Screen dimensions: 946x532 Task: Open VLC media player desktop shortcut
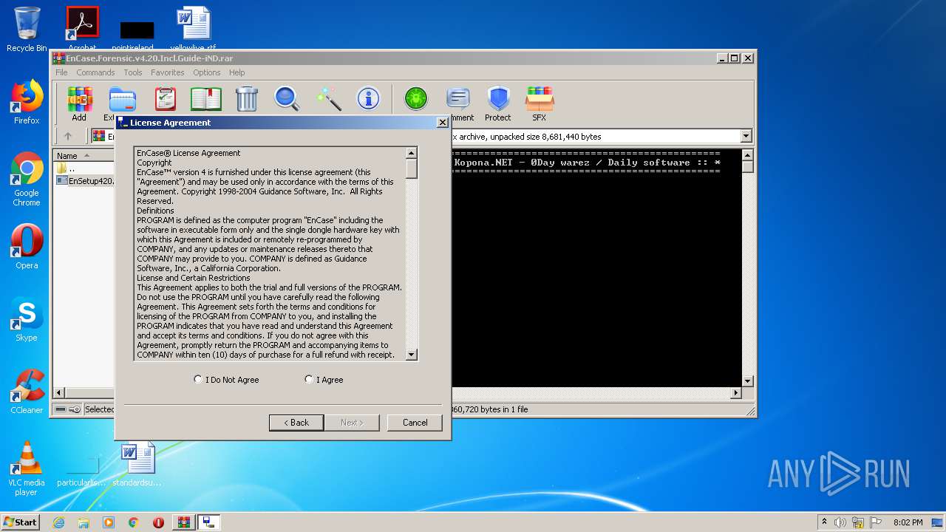(x=27, y=468)
